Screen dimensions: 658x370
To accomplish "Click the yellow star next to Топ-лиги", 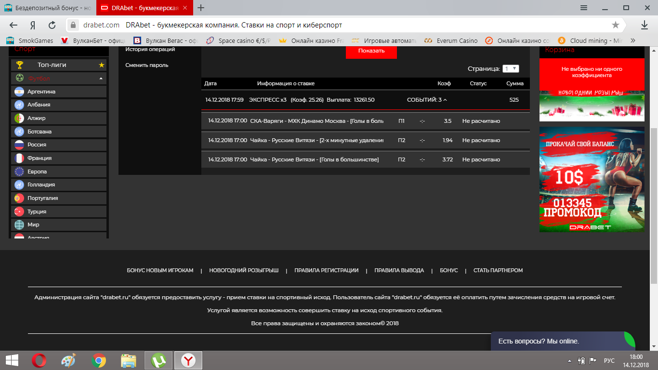I will coord(101,65).
